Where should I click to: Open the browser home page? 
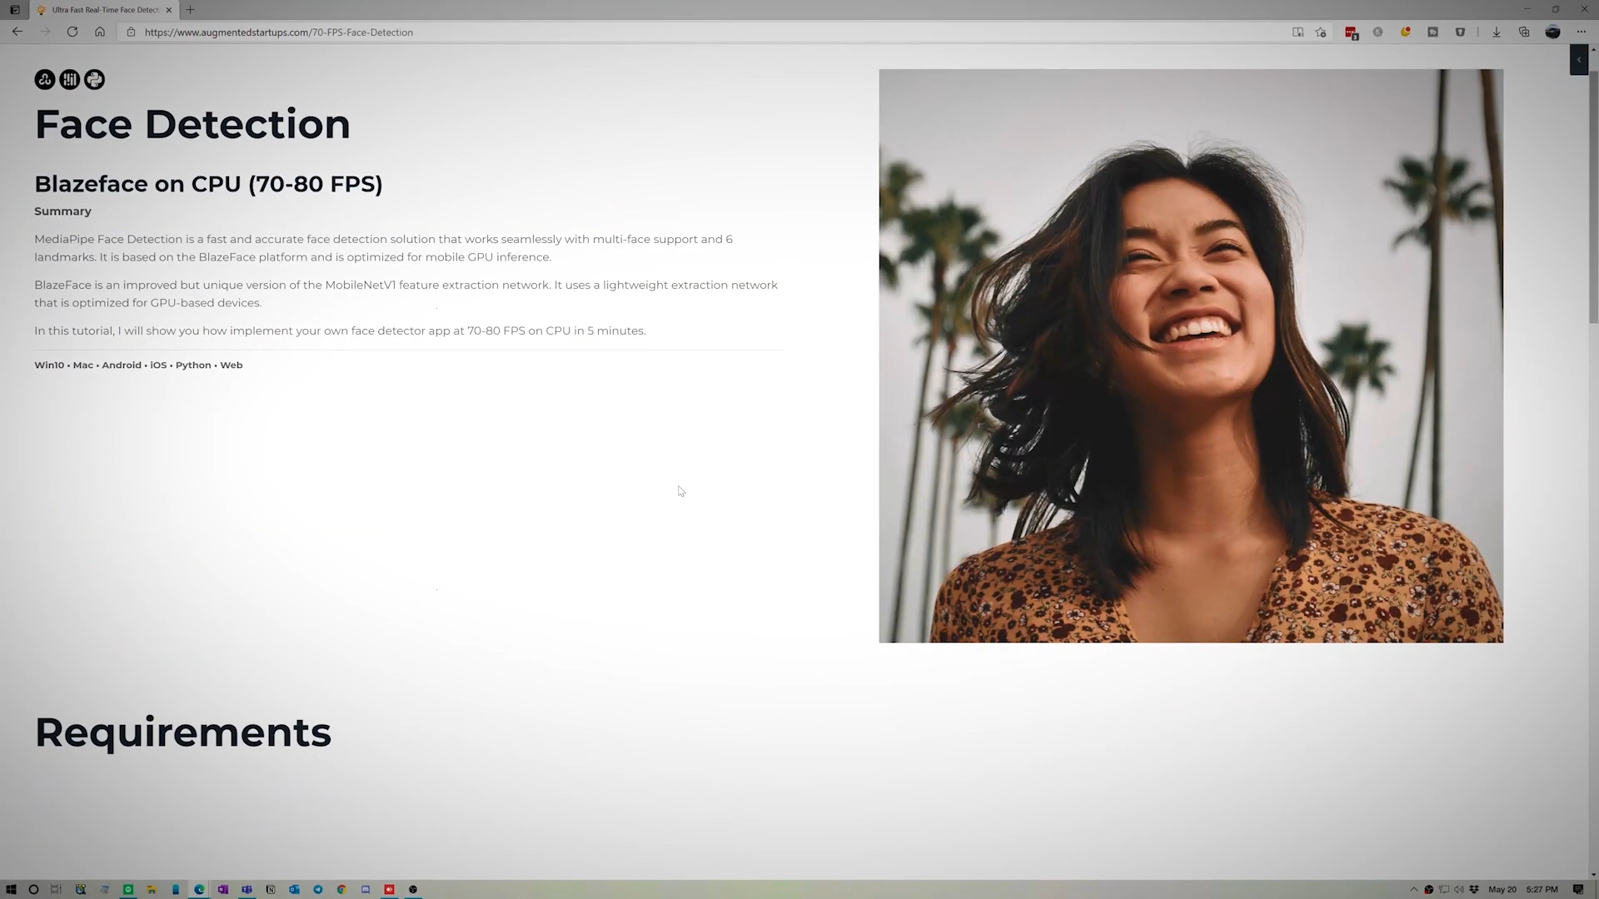pyautogui.click(x=100, y=32)
